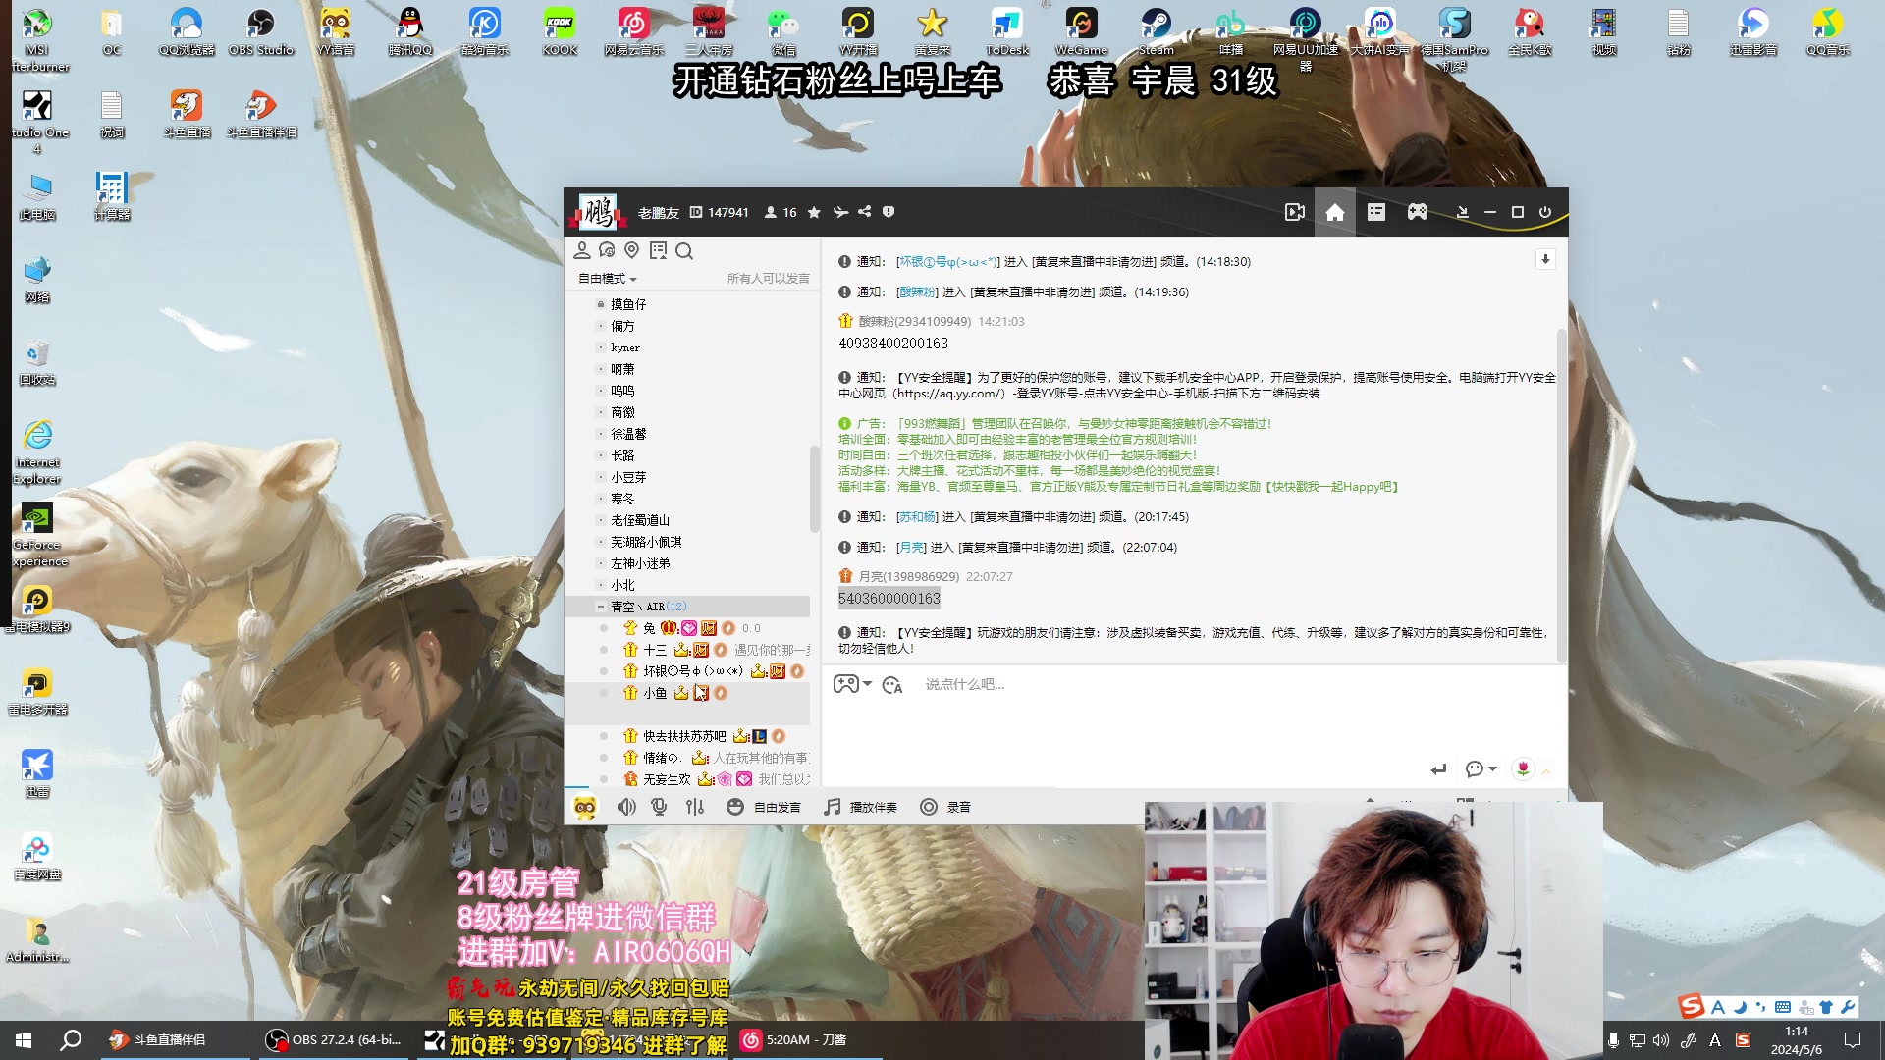
Task: Click the location pin icon above channel list
Action: coord(632,251)
